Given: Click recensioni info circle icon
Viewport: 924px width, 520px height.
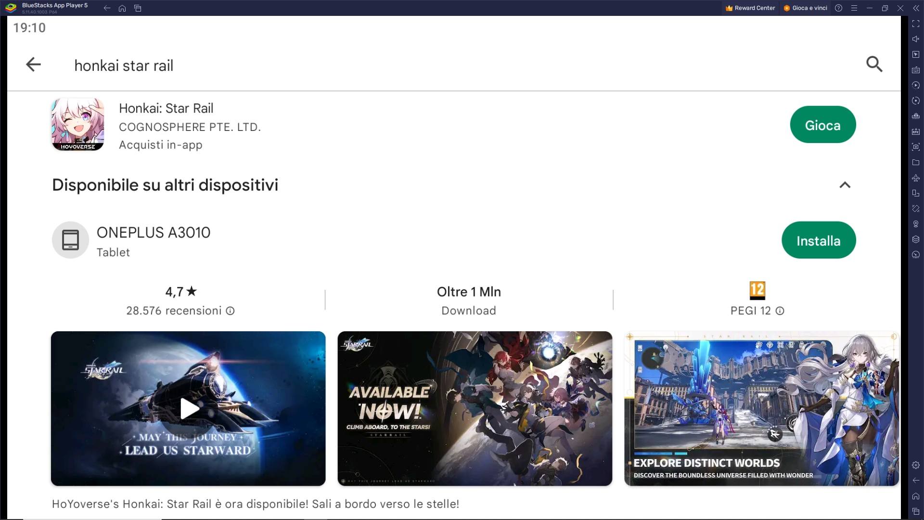Looking at the screenshot, I should click(230, 311).
